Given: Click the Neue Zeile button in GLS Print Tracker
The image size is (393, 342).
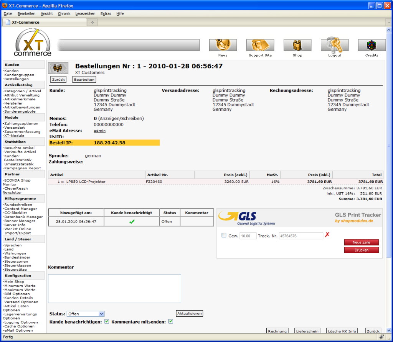Looking at the screenshot, I should click(x=361, y=242).
